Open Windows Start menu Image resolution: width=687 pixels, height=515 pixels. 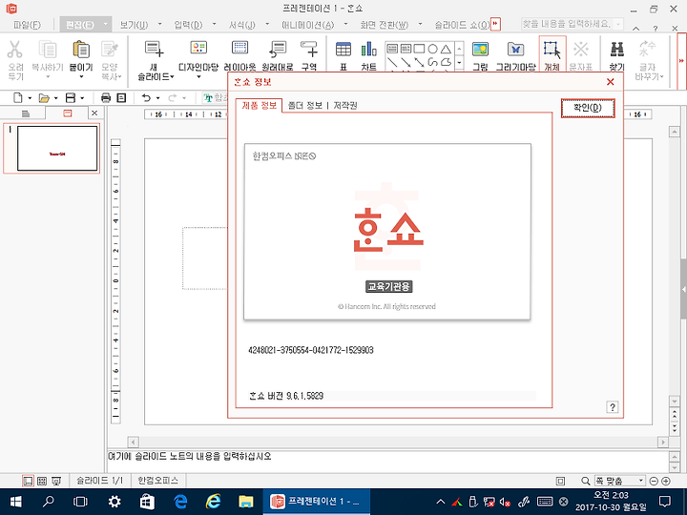[16, 502]
